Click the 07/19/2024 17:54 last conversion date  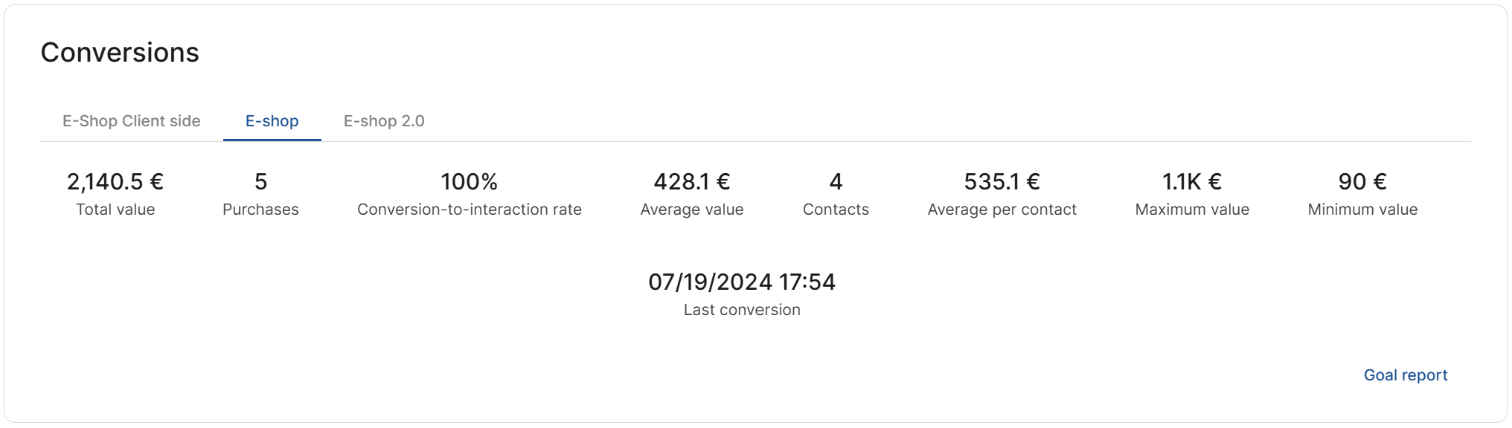(742, 282)
